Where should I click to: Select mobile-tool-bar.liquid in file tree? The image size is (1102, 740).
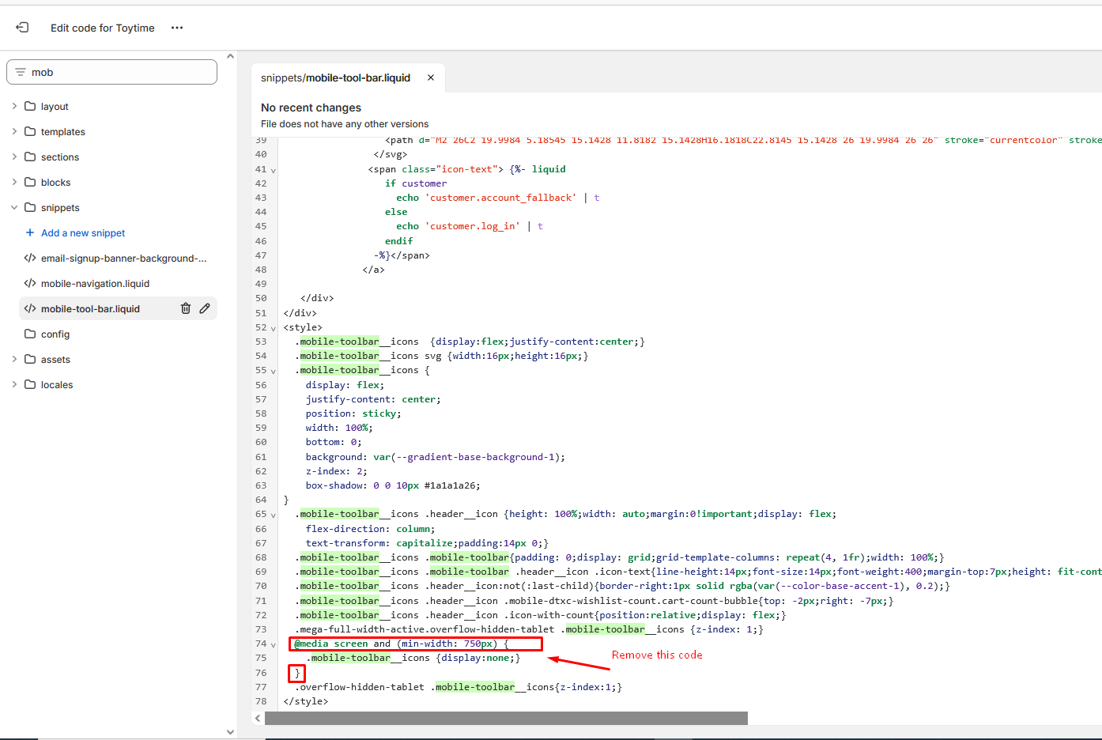pos(90,308)
